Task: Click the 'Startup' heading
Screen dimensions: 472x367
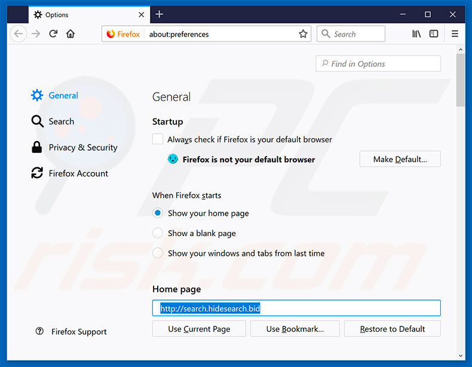Action: pos(168,121)
